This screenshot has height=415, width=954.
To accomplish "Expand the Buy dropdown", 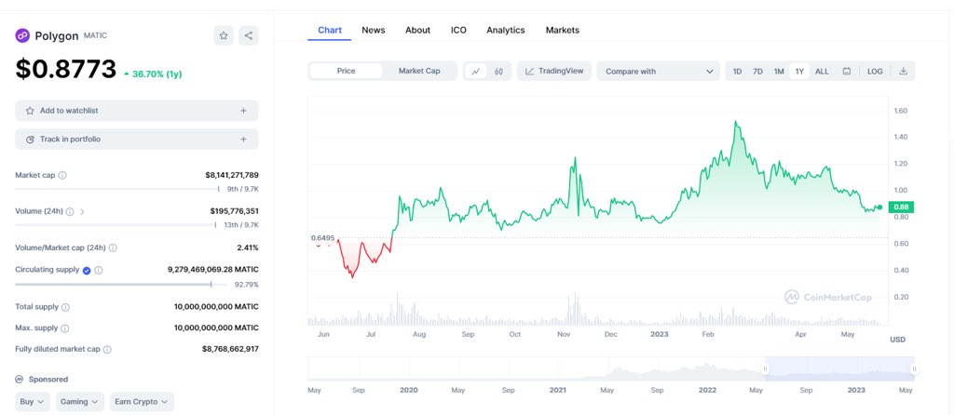I will pyautogui.click(x=33, y=402).
